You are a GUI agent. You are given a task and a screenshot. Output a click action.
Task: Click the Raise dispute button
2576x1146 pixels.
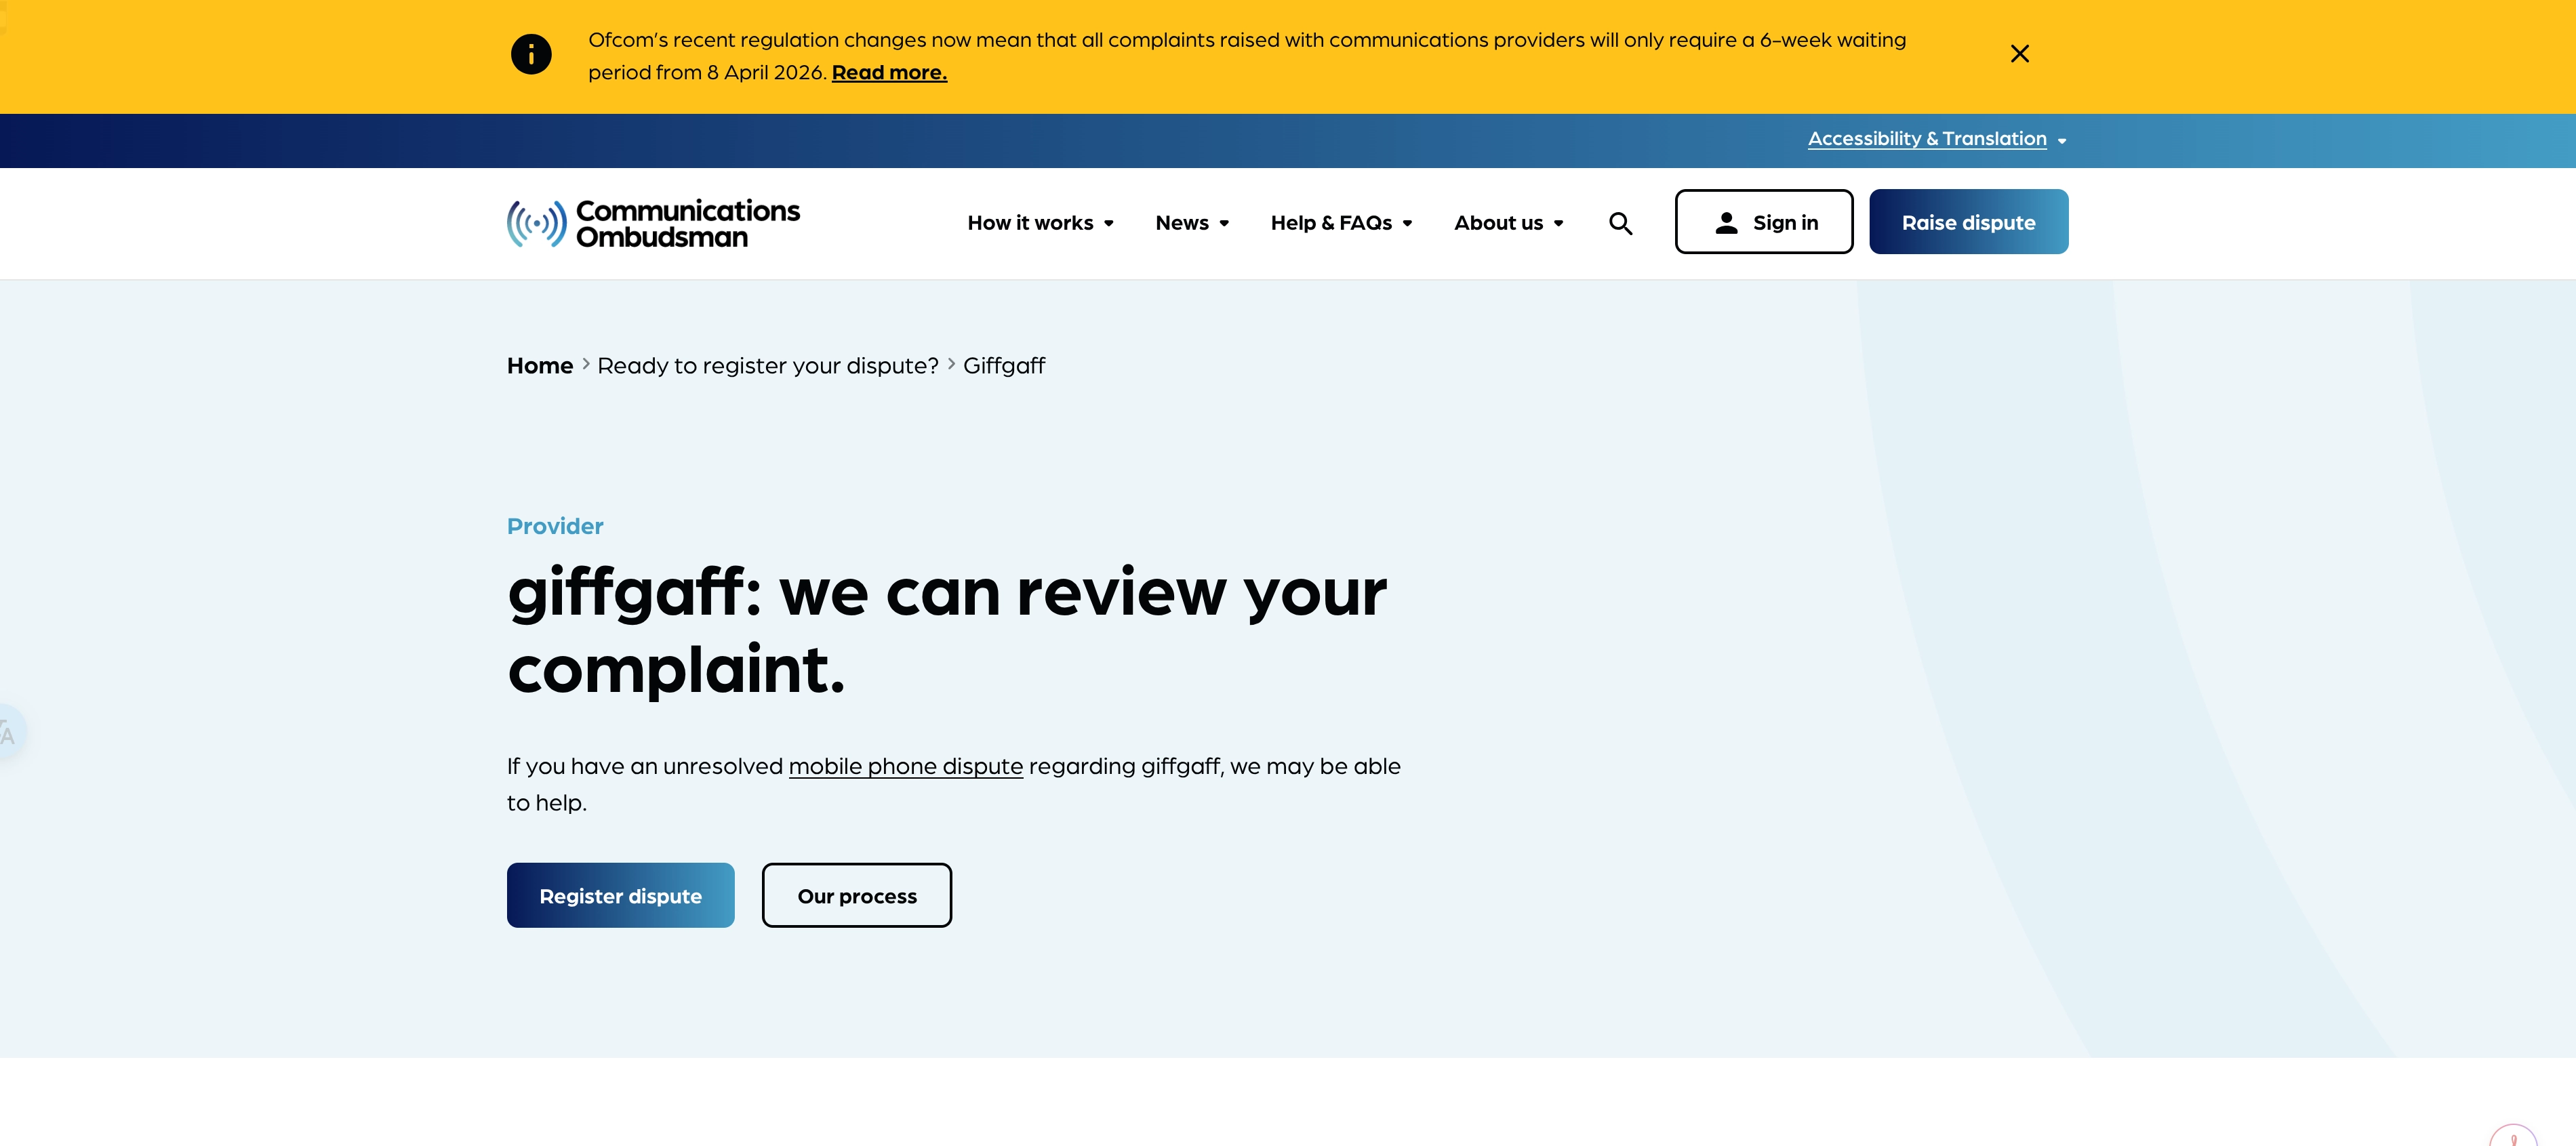pos(1968,222)
